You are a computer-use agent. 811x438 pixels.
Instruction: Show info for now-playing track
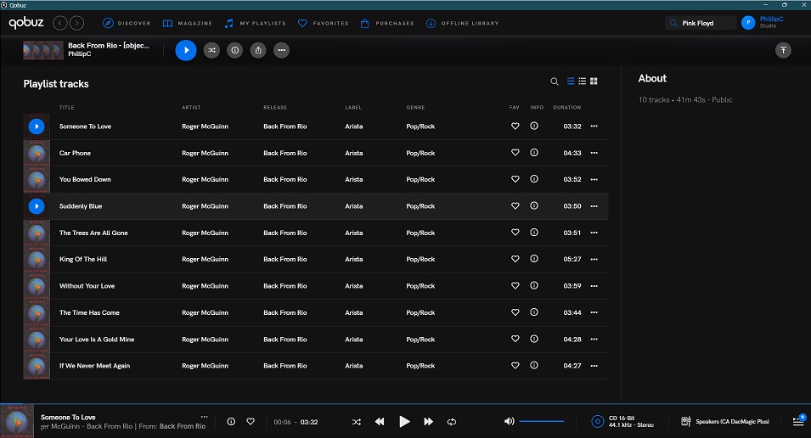click(231, 422)
